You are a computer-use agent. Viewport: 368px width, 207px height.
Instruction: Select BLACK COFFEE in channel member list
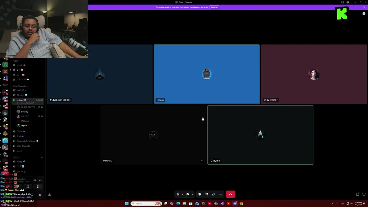point(30,107)
